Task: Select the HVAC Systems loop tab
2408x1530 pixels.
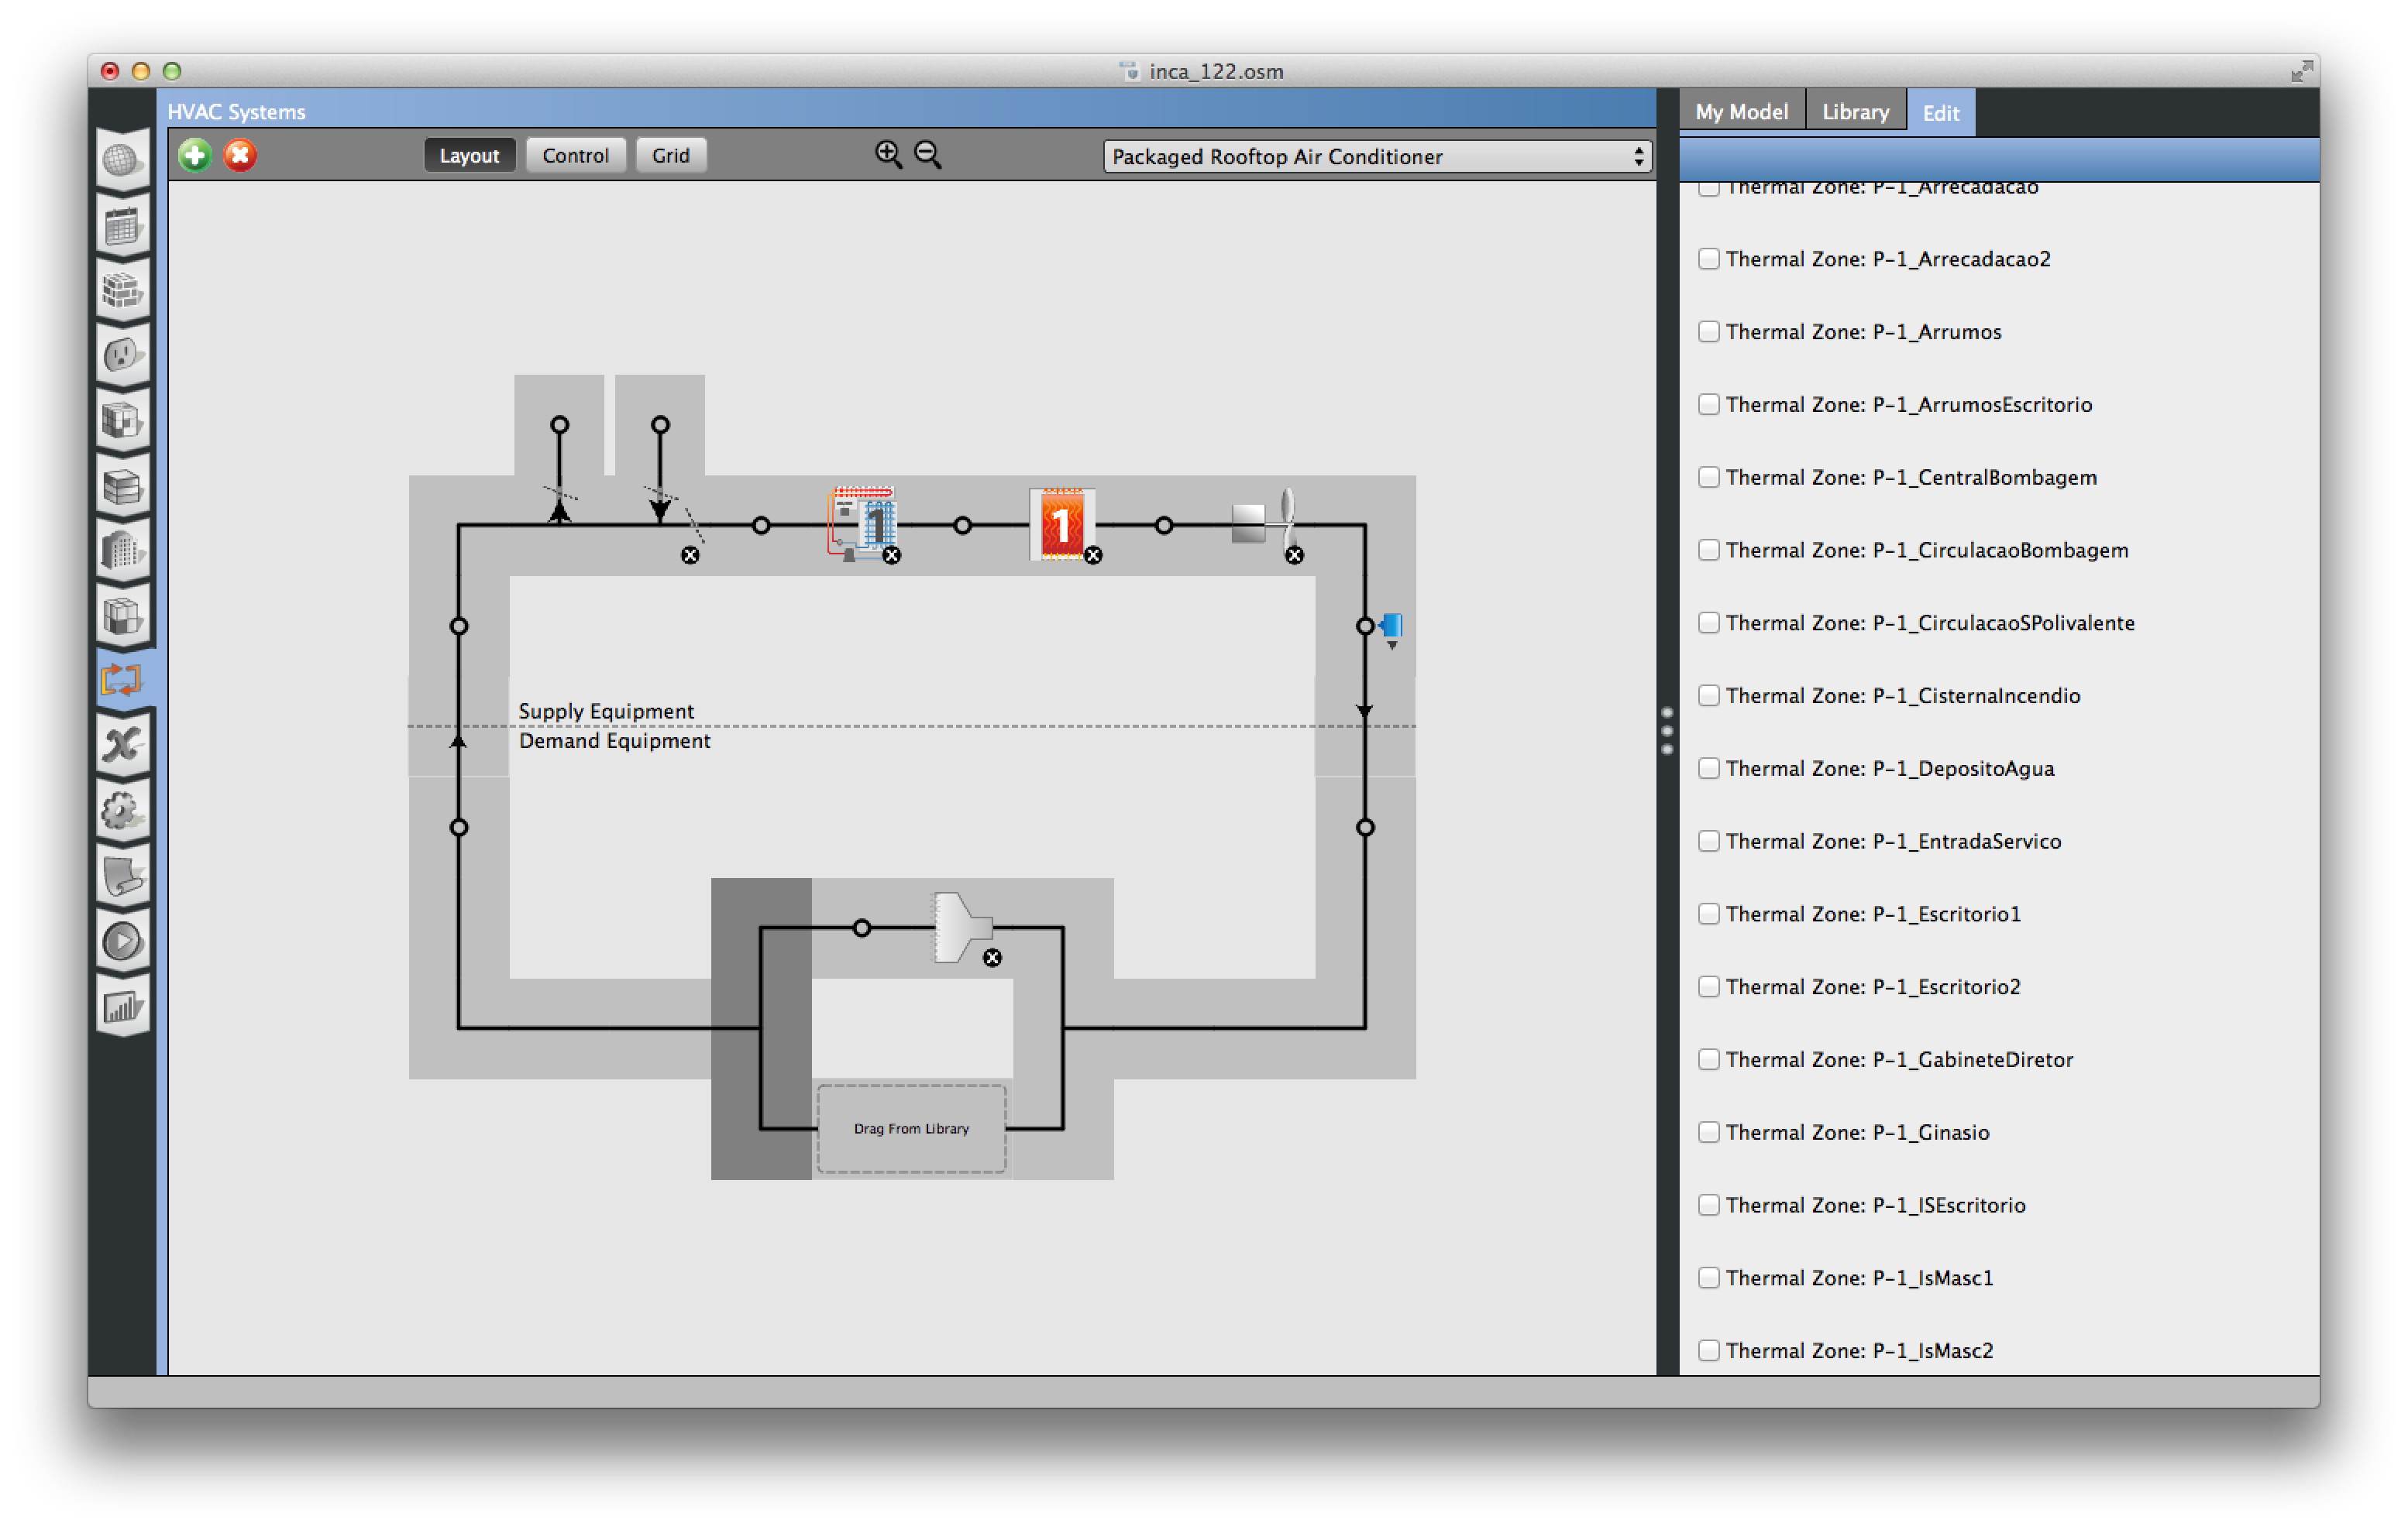Action: click(122, 680)
